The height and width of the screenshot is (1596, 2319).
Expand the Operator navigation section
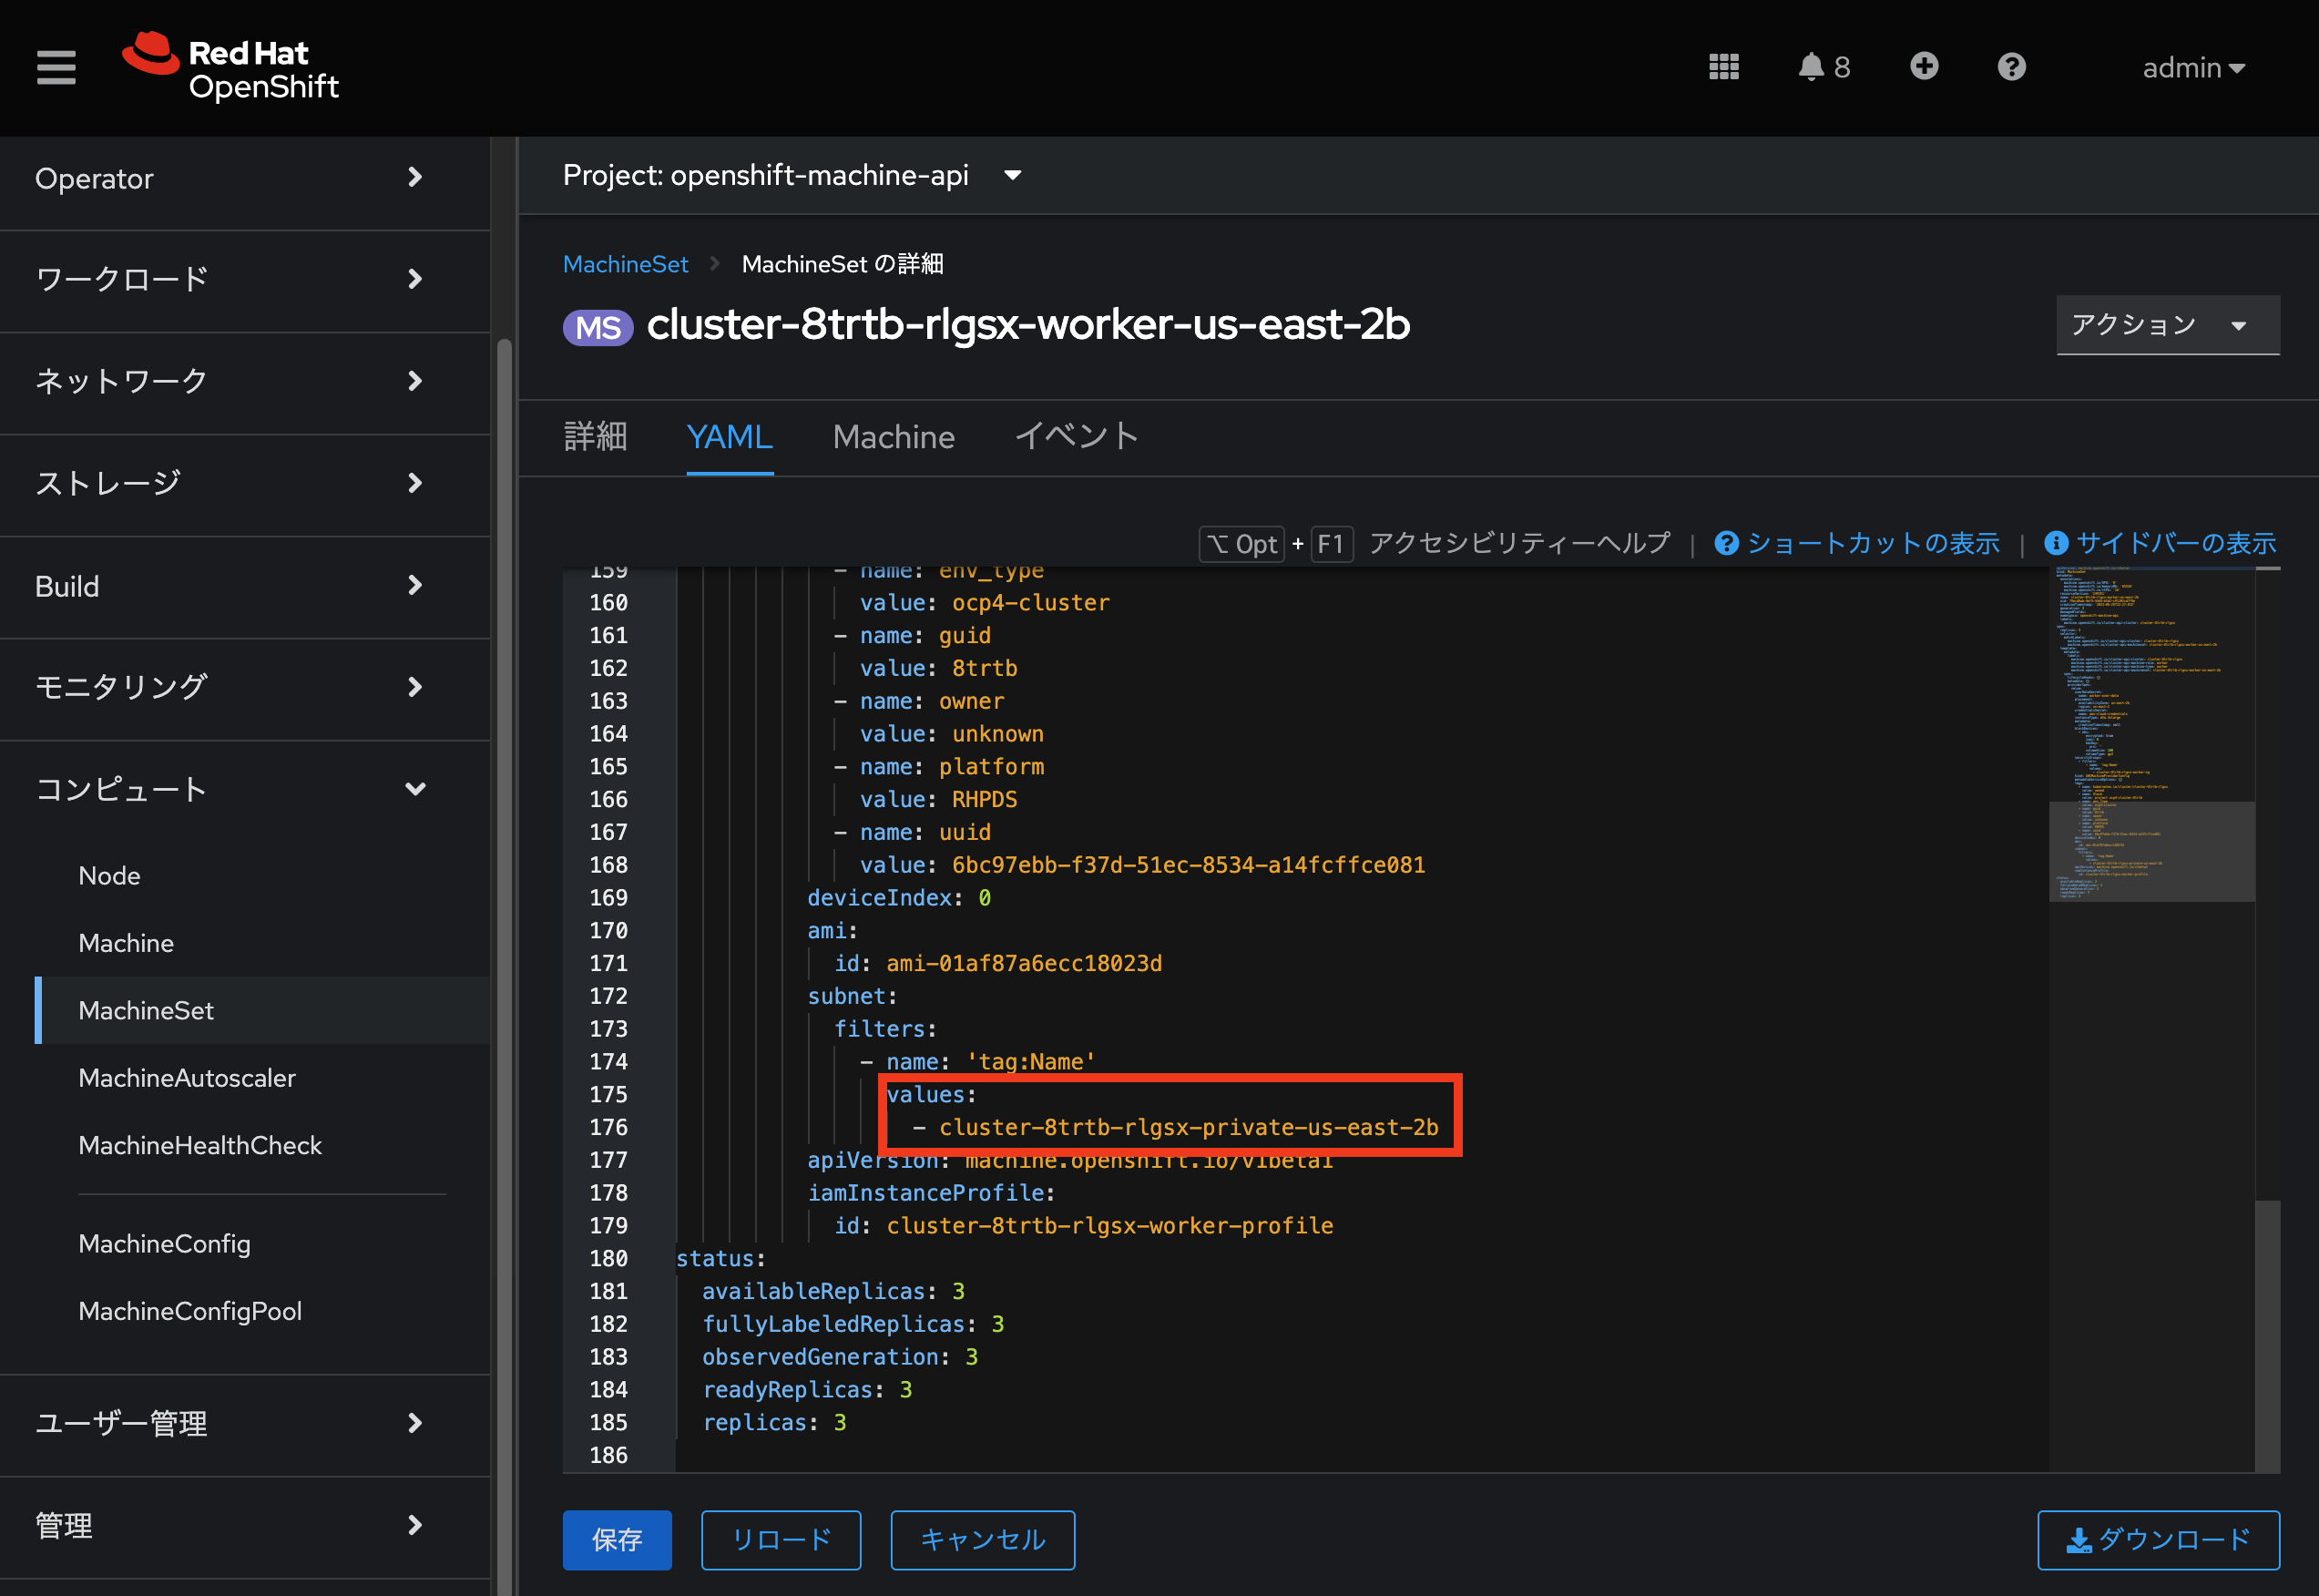tap(245, 179)
